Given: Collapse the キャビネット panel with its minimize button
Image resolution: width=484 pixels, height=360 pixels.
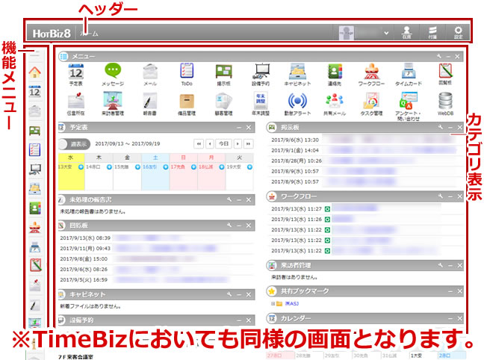Looking at the screenshot, I should coord(239,295).
